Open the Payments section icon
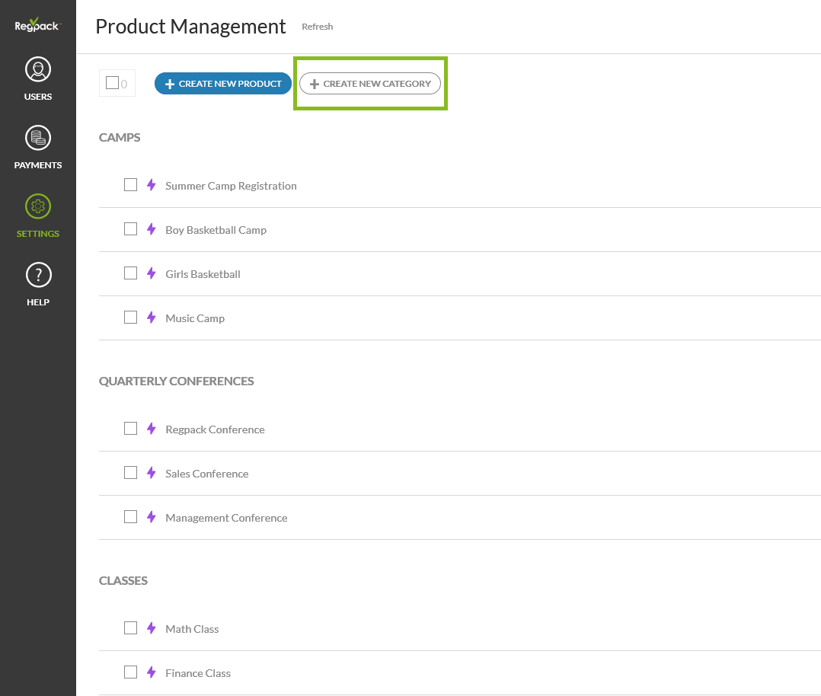Image resolution: width=821 pixels, height=696 pixels. [38, 138]
